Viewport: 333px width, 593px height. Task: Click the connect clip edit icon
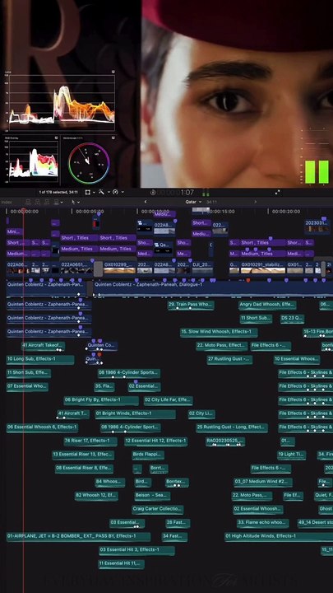tap(28, 202)
